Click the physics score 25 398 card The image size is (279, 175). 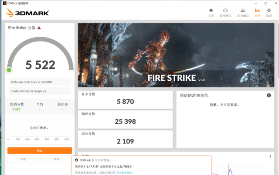click(125, 120)
